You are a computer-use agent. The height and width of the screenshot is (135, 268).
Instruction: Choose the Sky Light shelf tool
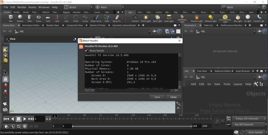click(x=238, y=18)
